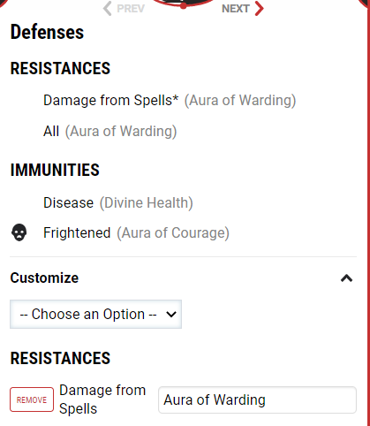
Task: Click the dropdown arrow in the option selector
Action: click(x=171, y=315)
